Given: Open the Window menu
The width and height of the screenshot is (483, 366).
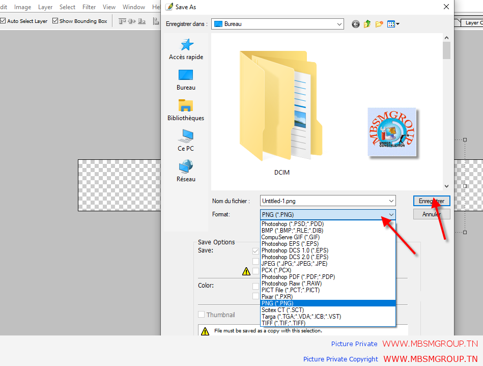Looking at the screenshot, I should 134,7.
